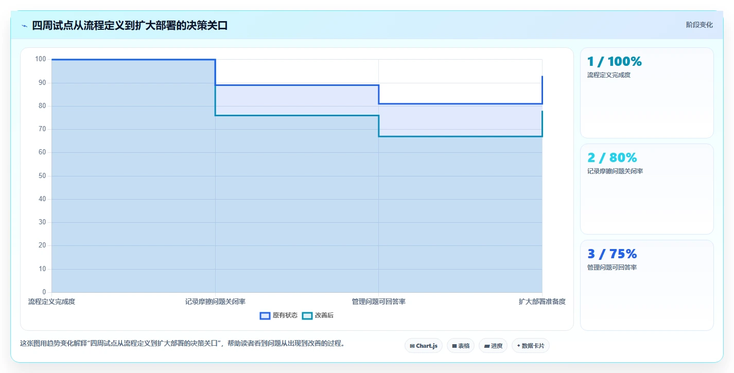Click the teal 改善后 legend color box
Screen dimensions: 734x373
pos(307,315)
